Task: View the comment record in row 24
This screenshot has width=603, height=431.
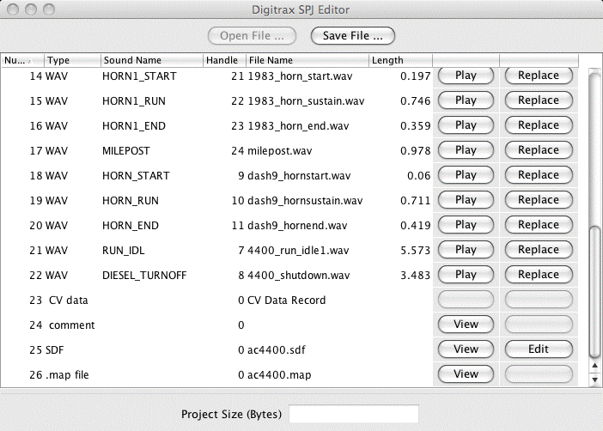Action: coord(466,325)
